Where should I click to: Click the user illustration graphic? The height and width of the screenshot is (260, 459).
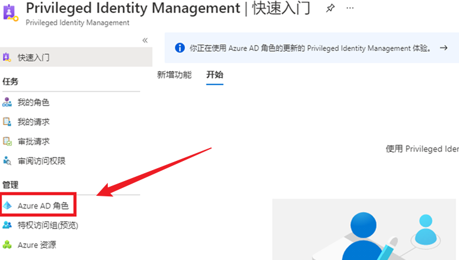click(x=367, y=232)
